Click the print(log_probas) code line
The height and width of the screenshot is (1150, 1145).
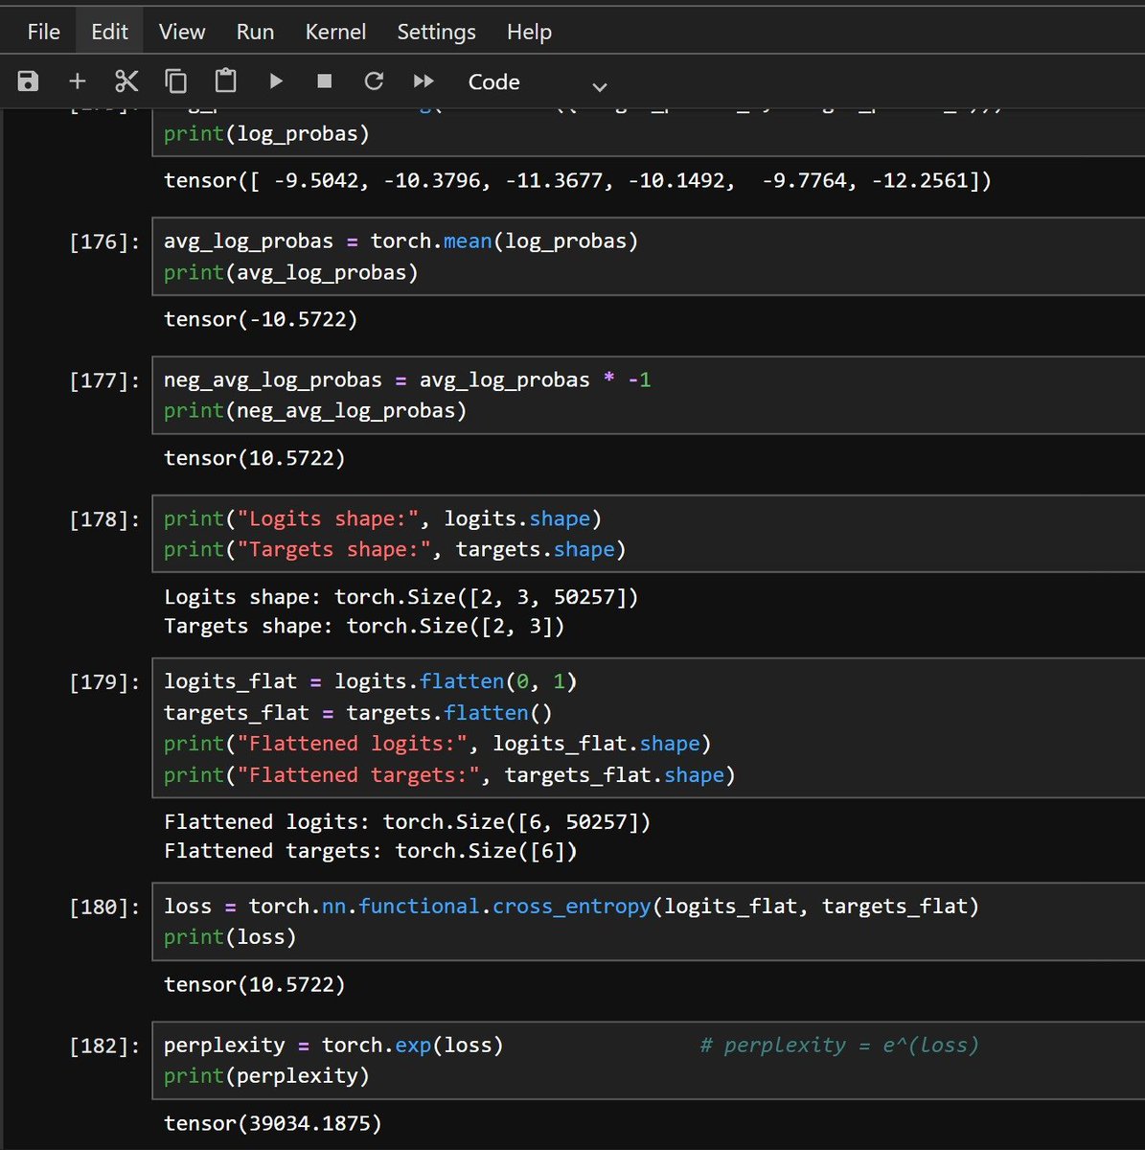[266, 133]
